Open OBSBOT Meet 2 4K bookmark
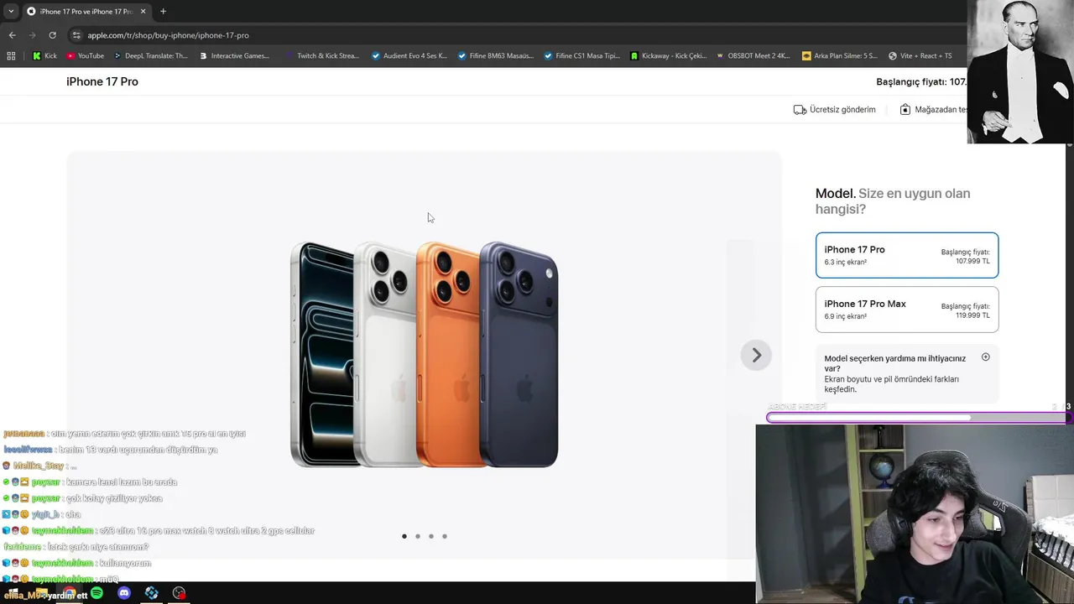The width and height of the screenshot is (1074, 604). [x=753, y=56]
